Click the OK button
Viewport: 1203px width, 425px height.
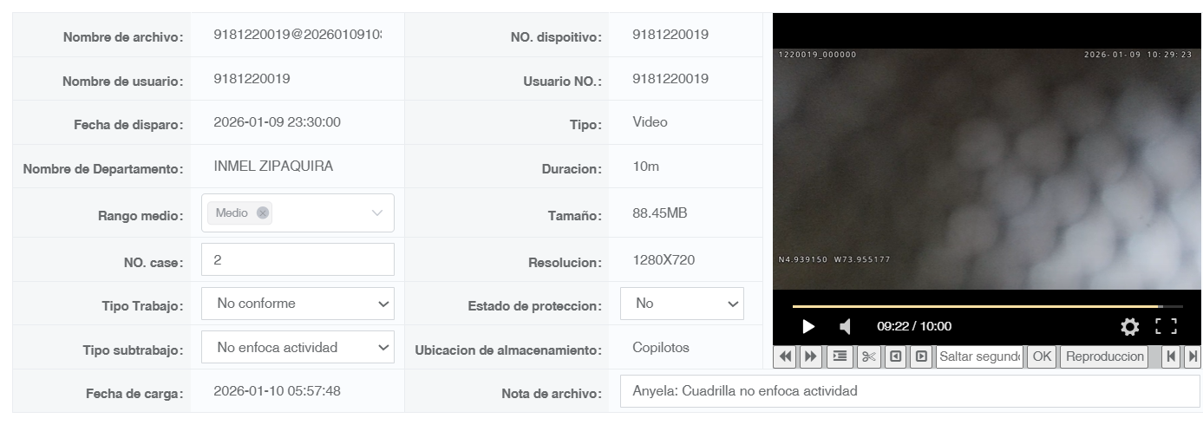coord(1042,356)
